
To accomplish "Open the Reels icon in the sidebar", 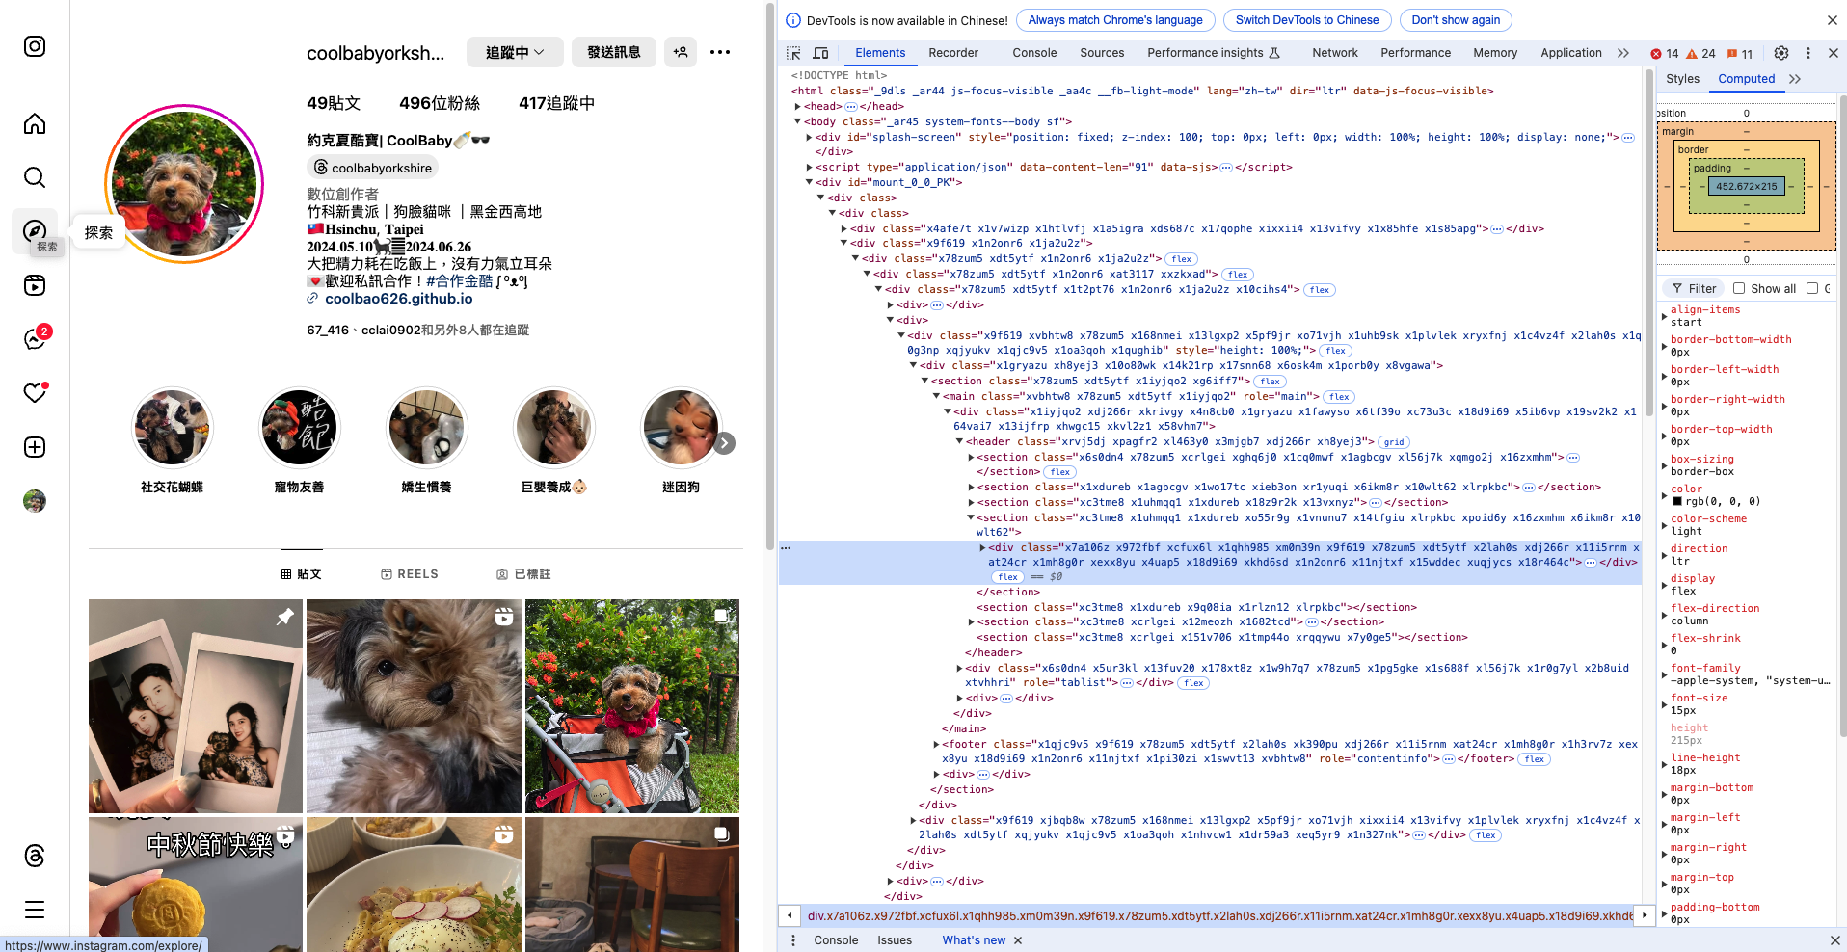I will pos(35,285).
